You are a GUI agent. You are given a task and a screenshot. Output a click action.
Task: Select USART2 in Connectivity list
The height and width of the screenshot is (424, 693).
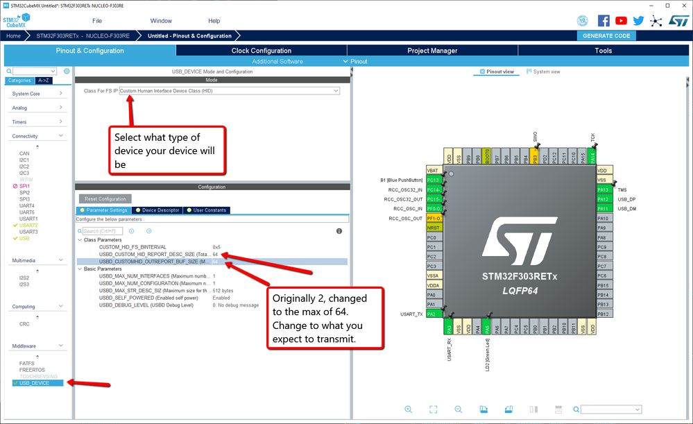[x=28, y=225]
